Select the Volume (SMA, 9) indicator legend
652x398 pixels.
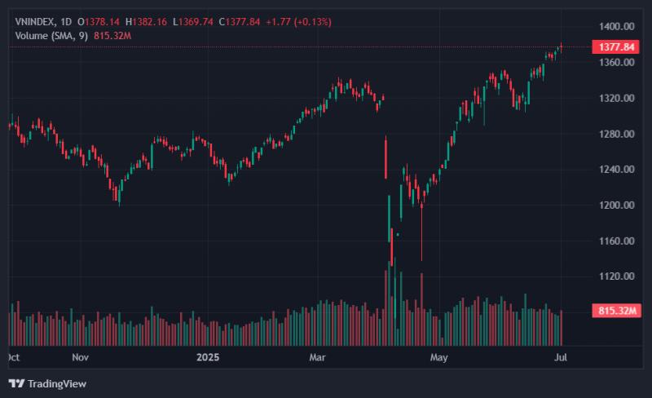click(x=51, y=36)
